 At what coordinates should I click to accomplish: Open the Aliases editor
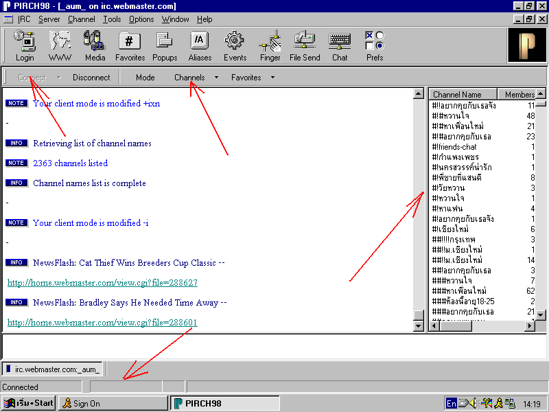pos(200,45)
